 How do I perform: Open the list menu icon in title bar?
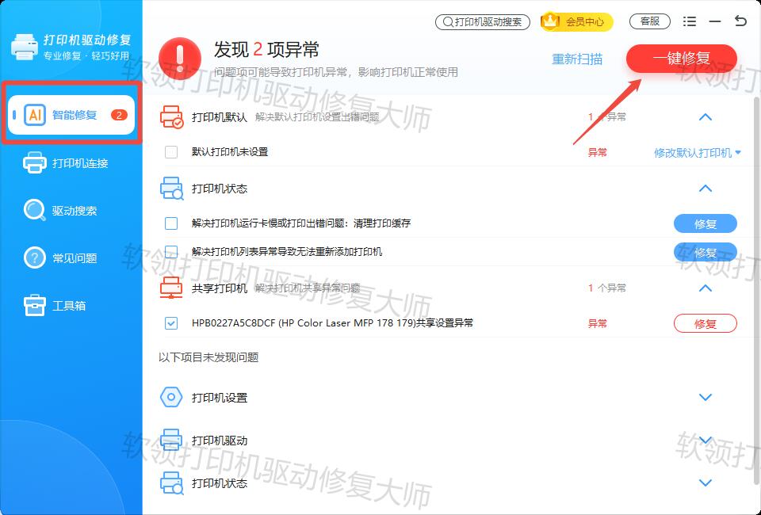click(x=689, y=21)
